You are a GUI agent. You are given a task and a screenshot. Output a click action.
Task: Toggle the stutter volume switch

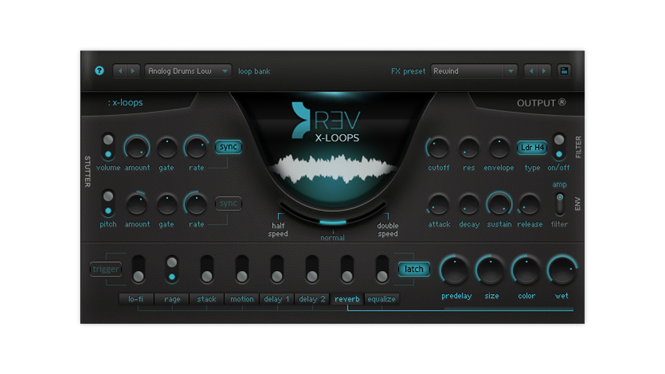(x=108, y=147)
